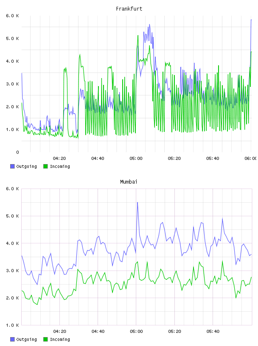
Task: Click the 2.0 K axis label on Frankfurt chart
Action: [x=13, y=106]
